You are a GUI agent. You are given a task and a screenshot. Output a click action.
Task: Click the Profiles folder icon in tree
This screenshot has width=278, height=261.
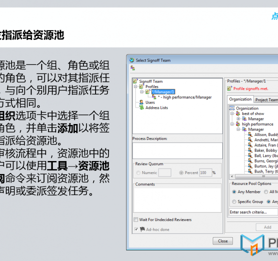tap(142, 87)
